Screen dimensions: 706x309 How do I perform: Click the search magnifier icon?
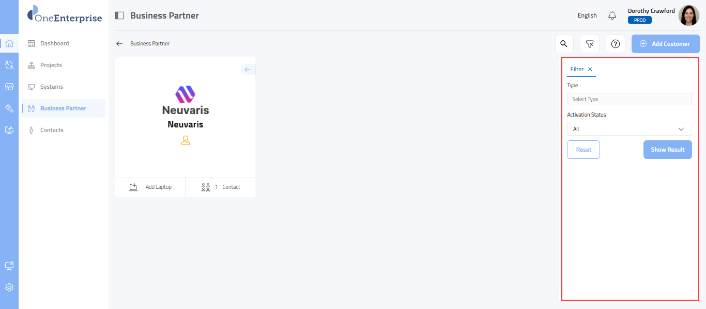pyautogui.click(x=564, y=44)
